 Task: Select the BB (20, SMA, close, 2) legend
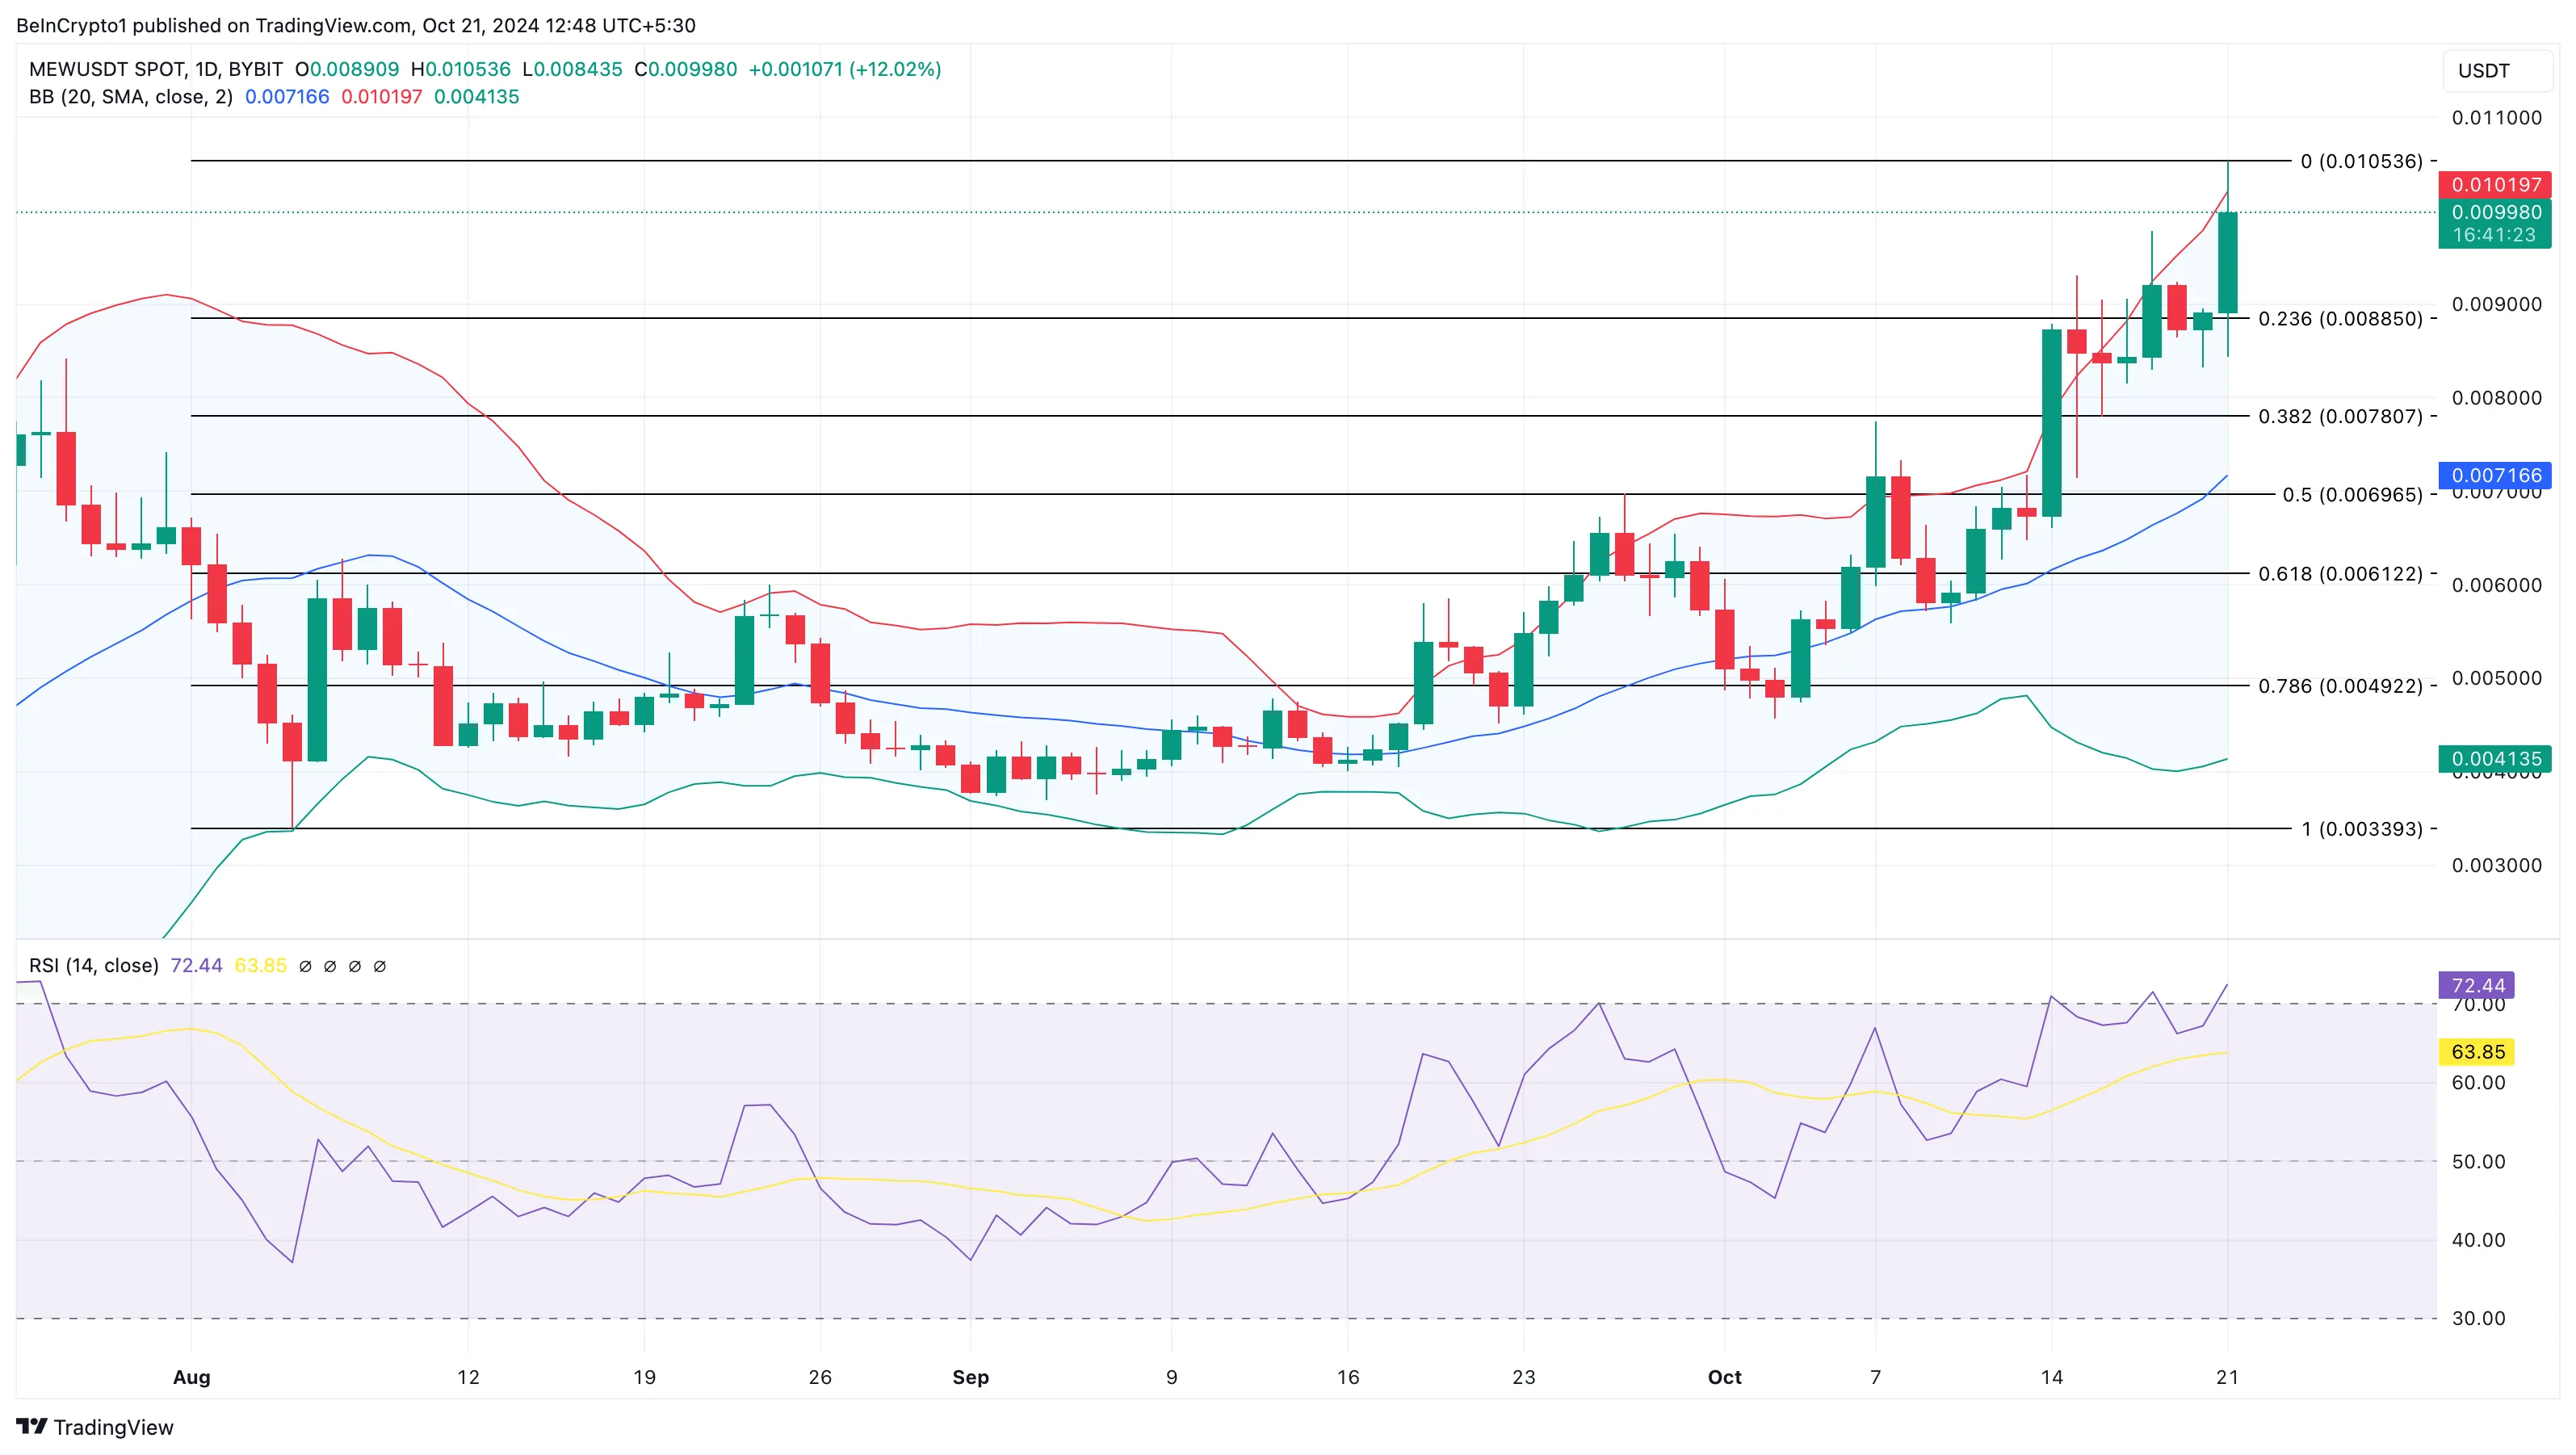pos(131,97)
